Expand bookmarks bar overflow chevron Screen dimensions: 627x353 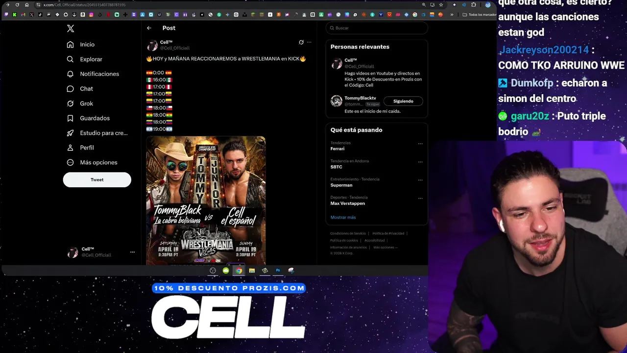[x=452, y=15]
